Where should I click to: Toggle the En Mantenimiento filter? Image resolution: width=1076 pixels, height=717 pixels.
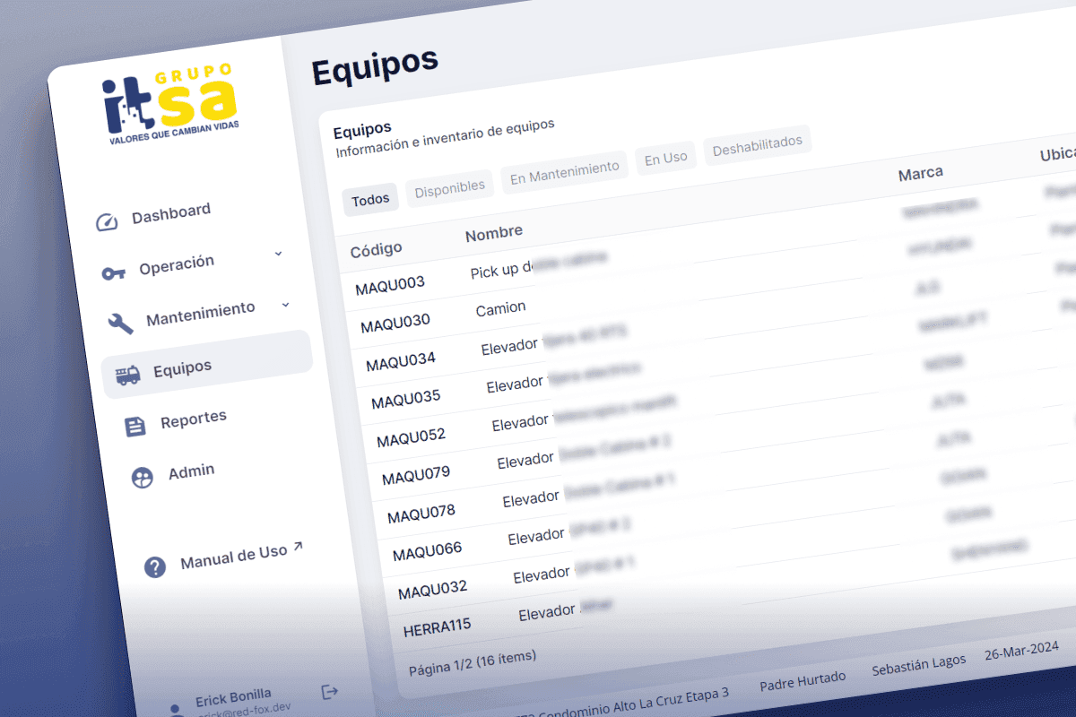[564, 167]
